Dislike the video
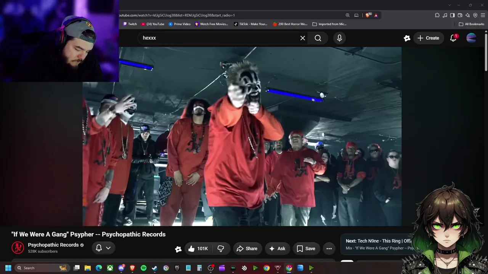This screenshot has width=488, height=274. [x=221, y=249]
